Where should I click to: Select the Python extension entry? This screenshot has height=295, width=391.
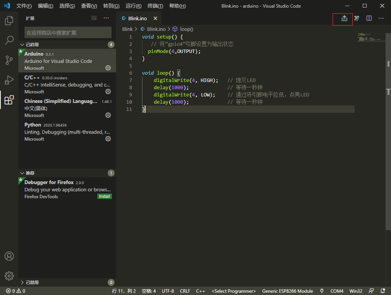(67, 132)
